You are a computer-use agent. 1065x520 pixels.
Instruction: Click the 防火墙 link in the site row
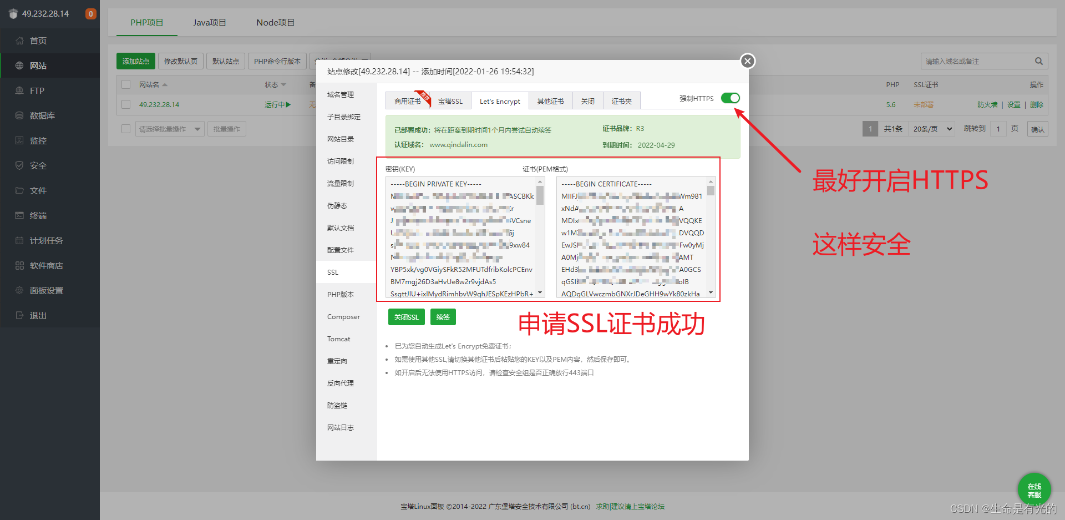point(987,104)
